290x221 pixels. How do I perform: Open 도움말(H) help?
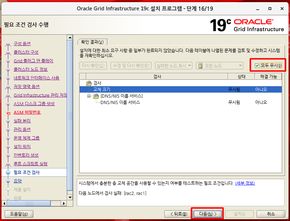(x=19, y=214)
